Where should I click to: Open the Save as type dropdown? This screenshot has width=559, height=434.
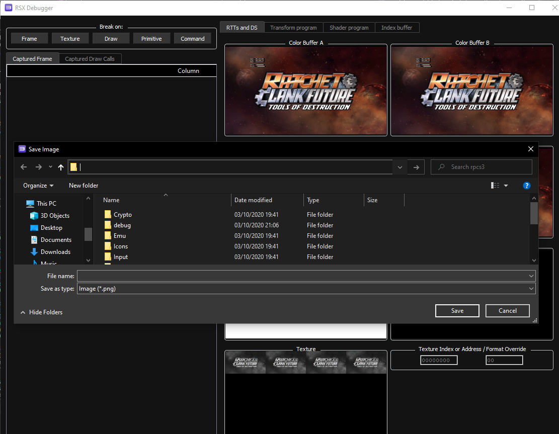click(306, 289)
